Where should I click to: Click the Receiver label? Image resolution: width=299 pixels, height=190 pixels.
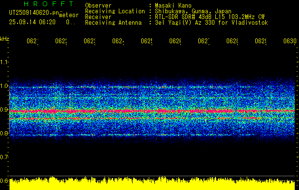[x=98, y=17]
